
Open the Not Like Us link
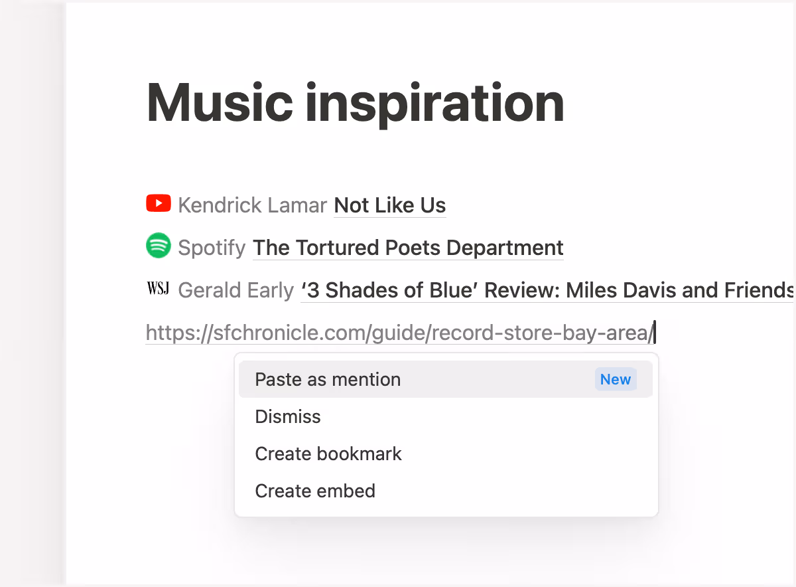[x=389, y=205]
